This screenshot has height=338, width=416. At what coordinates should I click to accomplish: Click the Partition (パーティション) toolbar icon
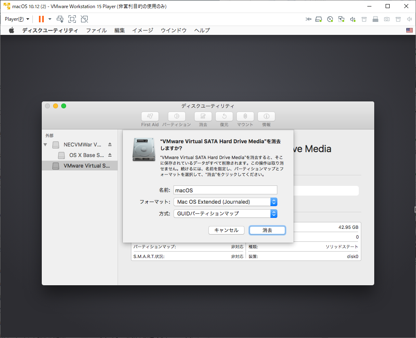(176, 116)
